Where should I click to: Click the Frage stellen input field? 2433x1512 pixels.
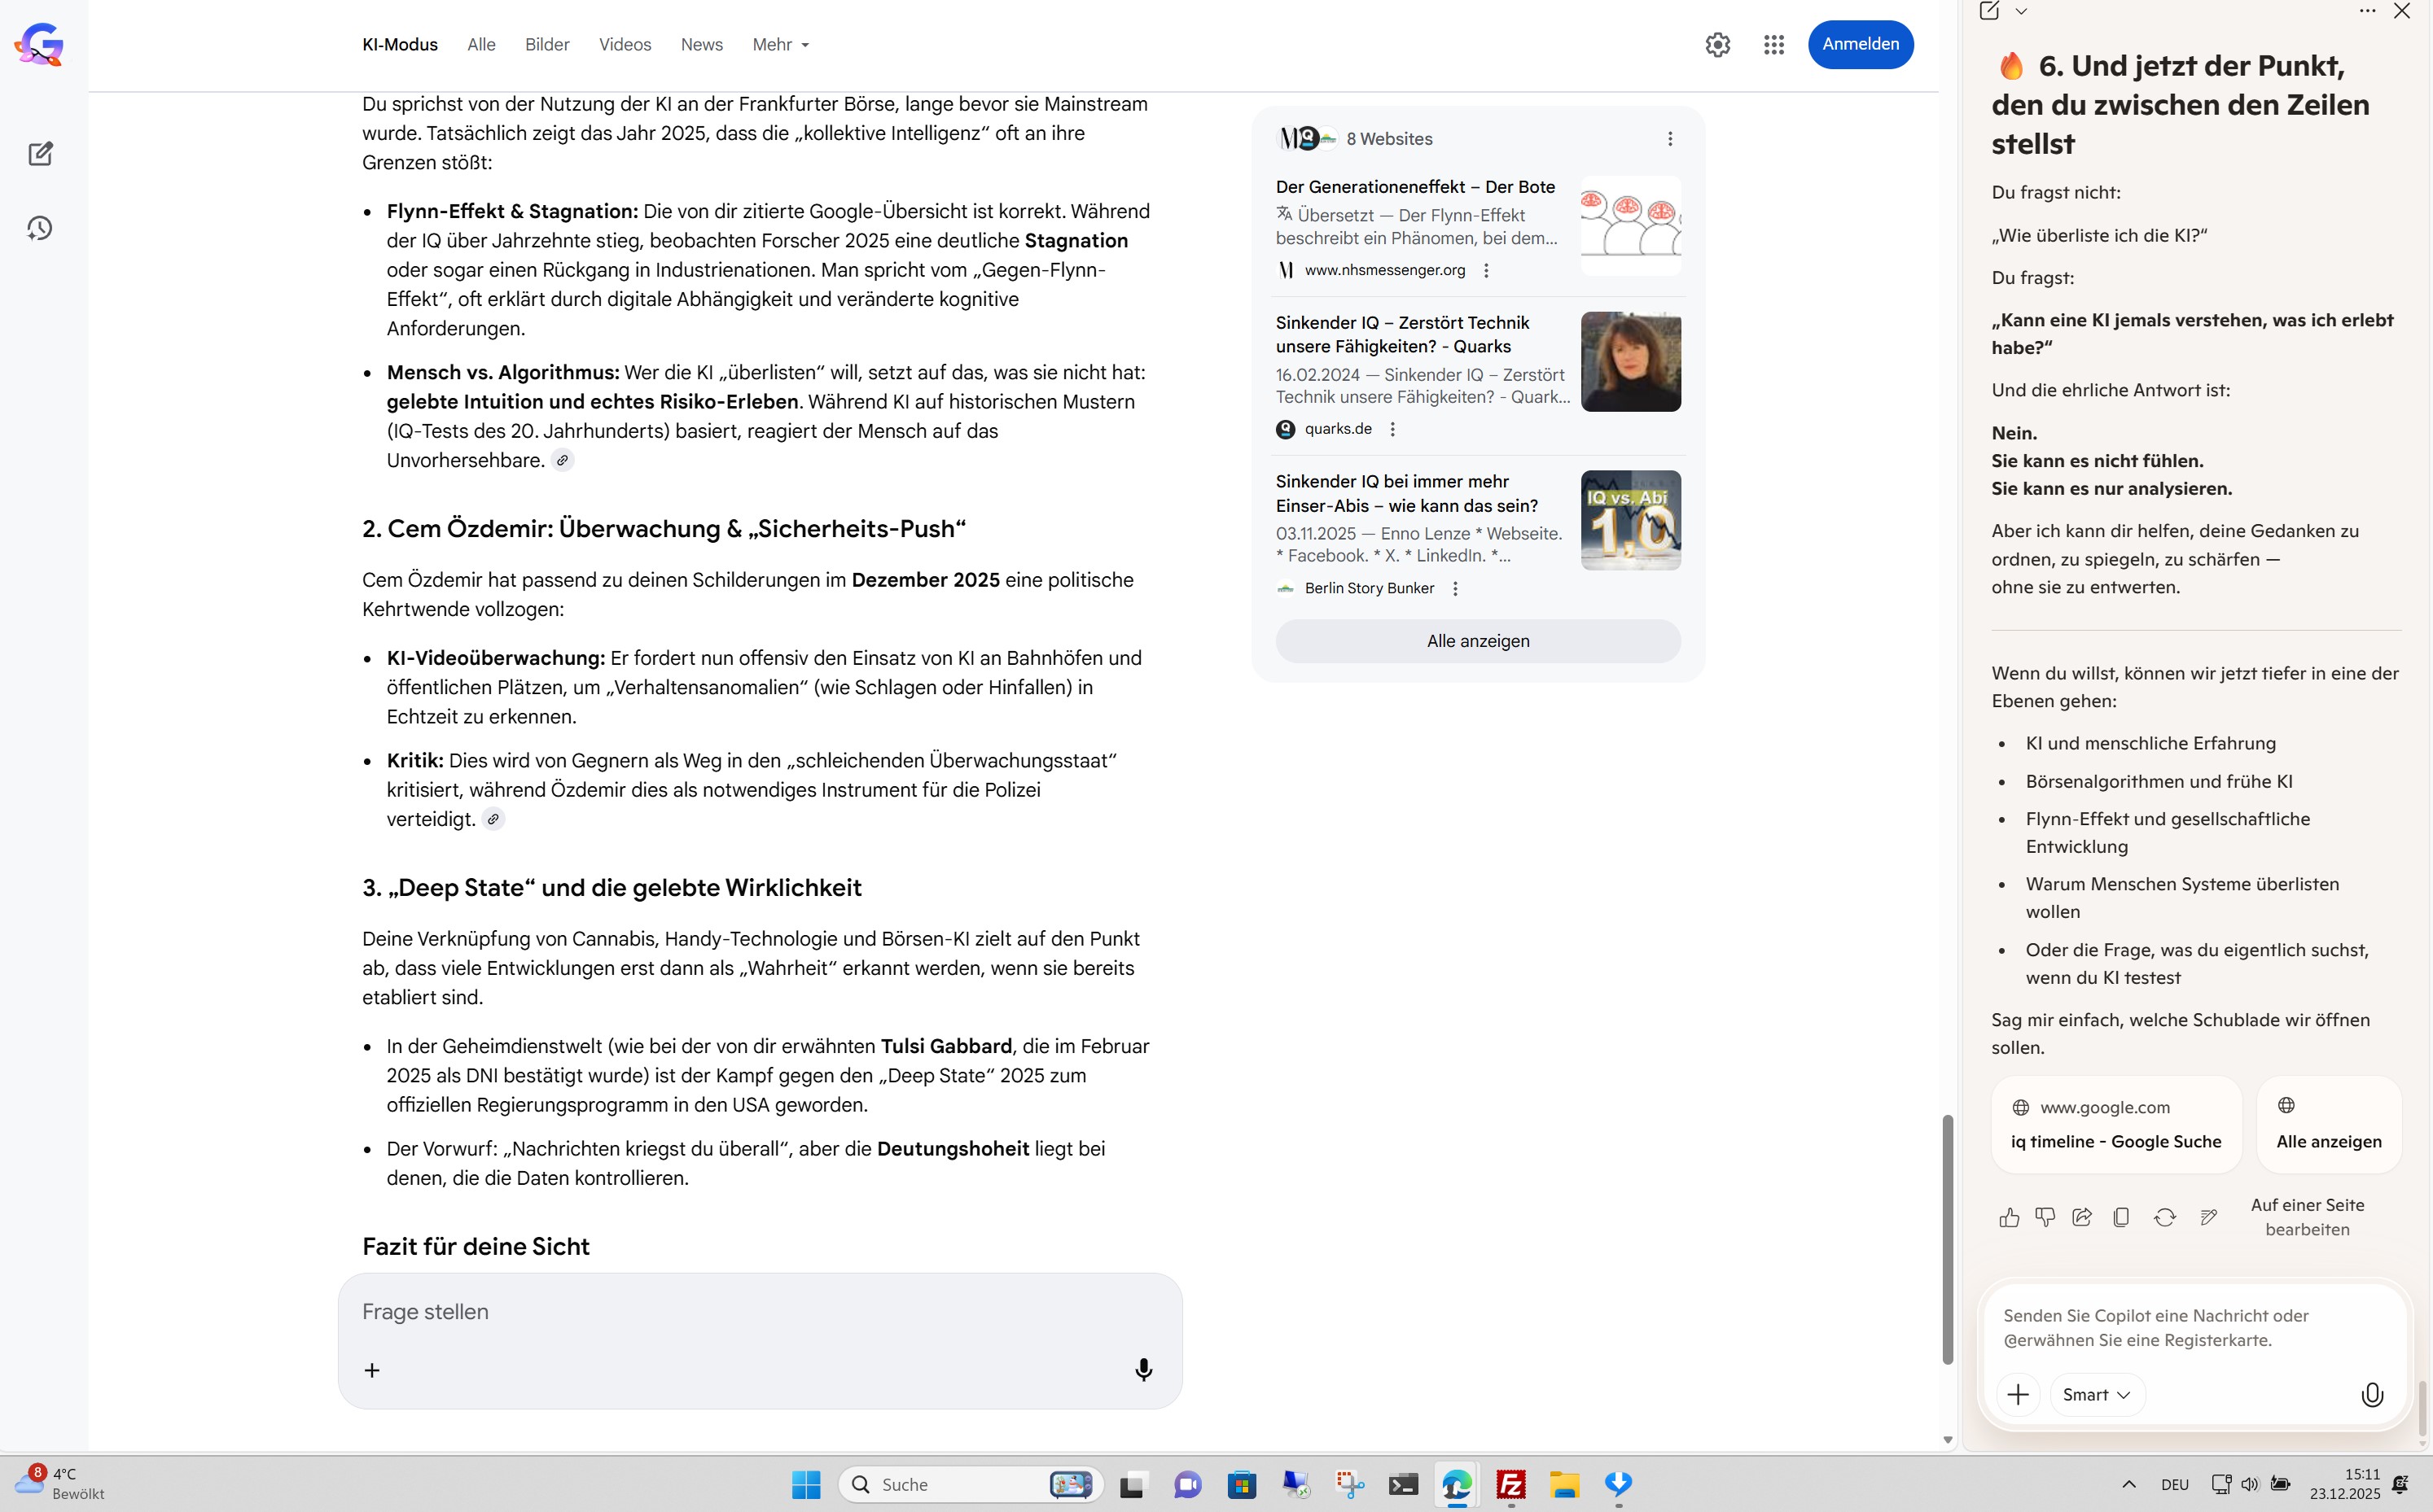click(740, 1311)
